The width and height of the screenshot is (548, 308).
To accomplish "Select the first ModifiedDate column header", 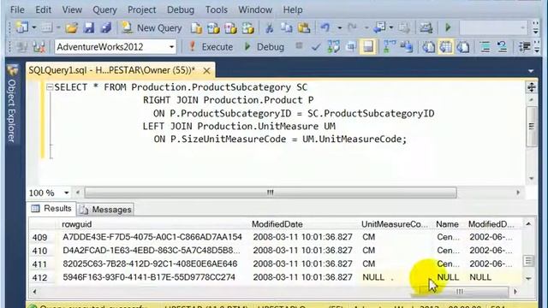I will (303, 224).
